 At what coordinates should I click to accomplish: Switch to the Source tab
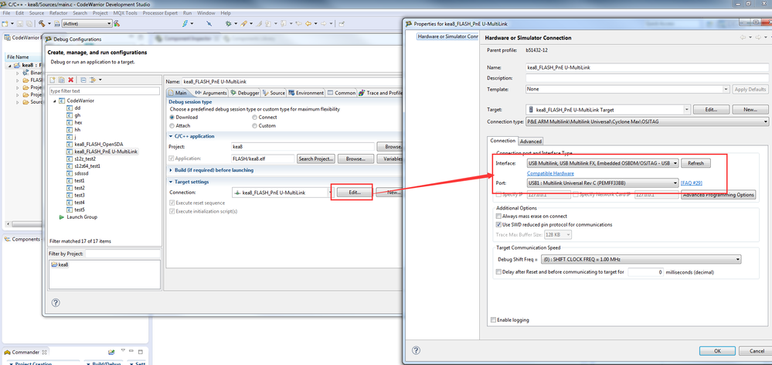(274, 93)
